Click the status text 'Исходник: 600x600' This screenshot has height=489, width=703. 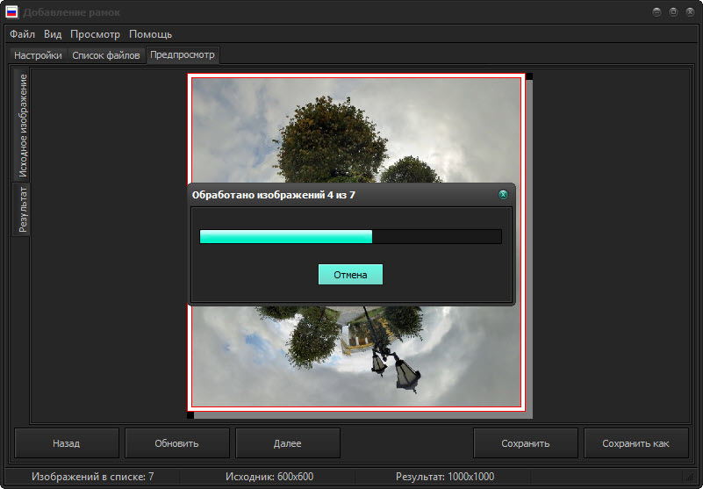coord(269,477)
